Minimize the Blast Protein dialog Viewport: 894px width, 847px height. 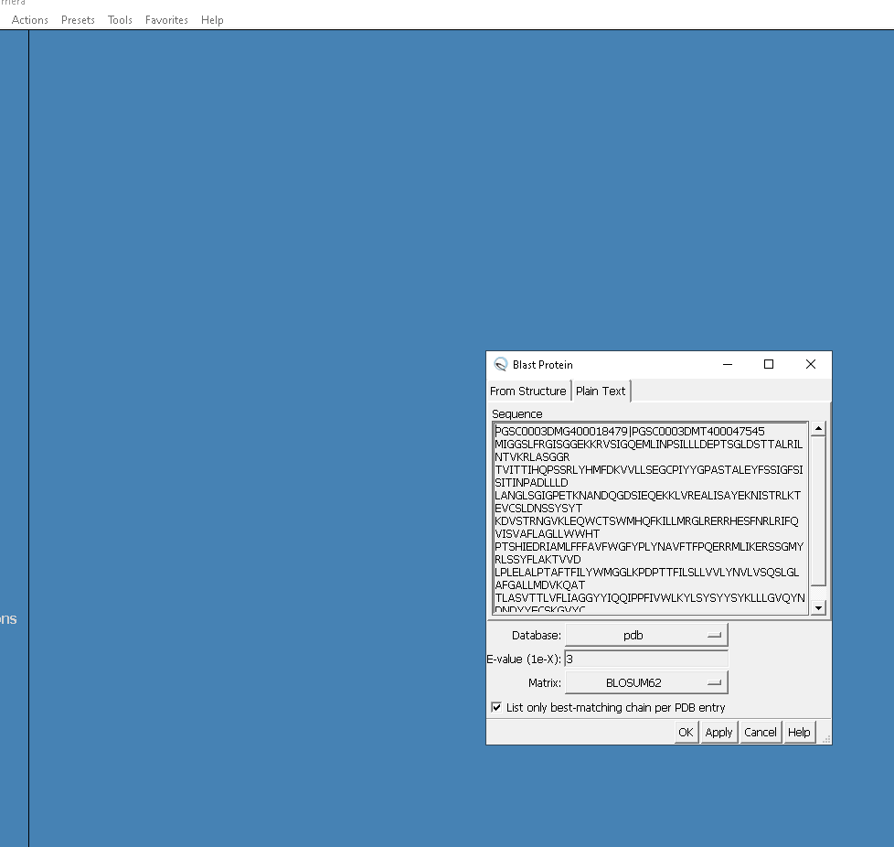pyautogui.click(x=728, y=364)
